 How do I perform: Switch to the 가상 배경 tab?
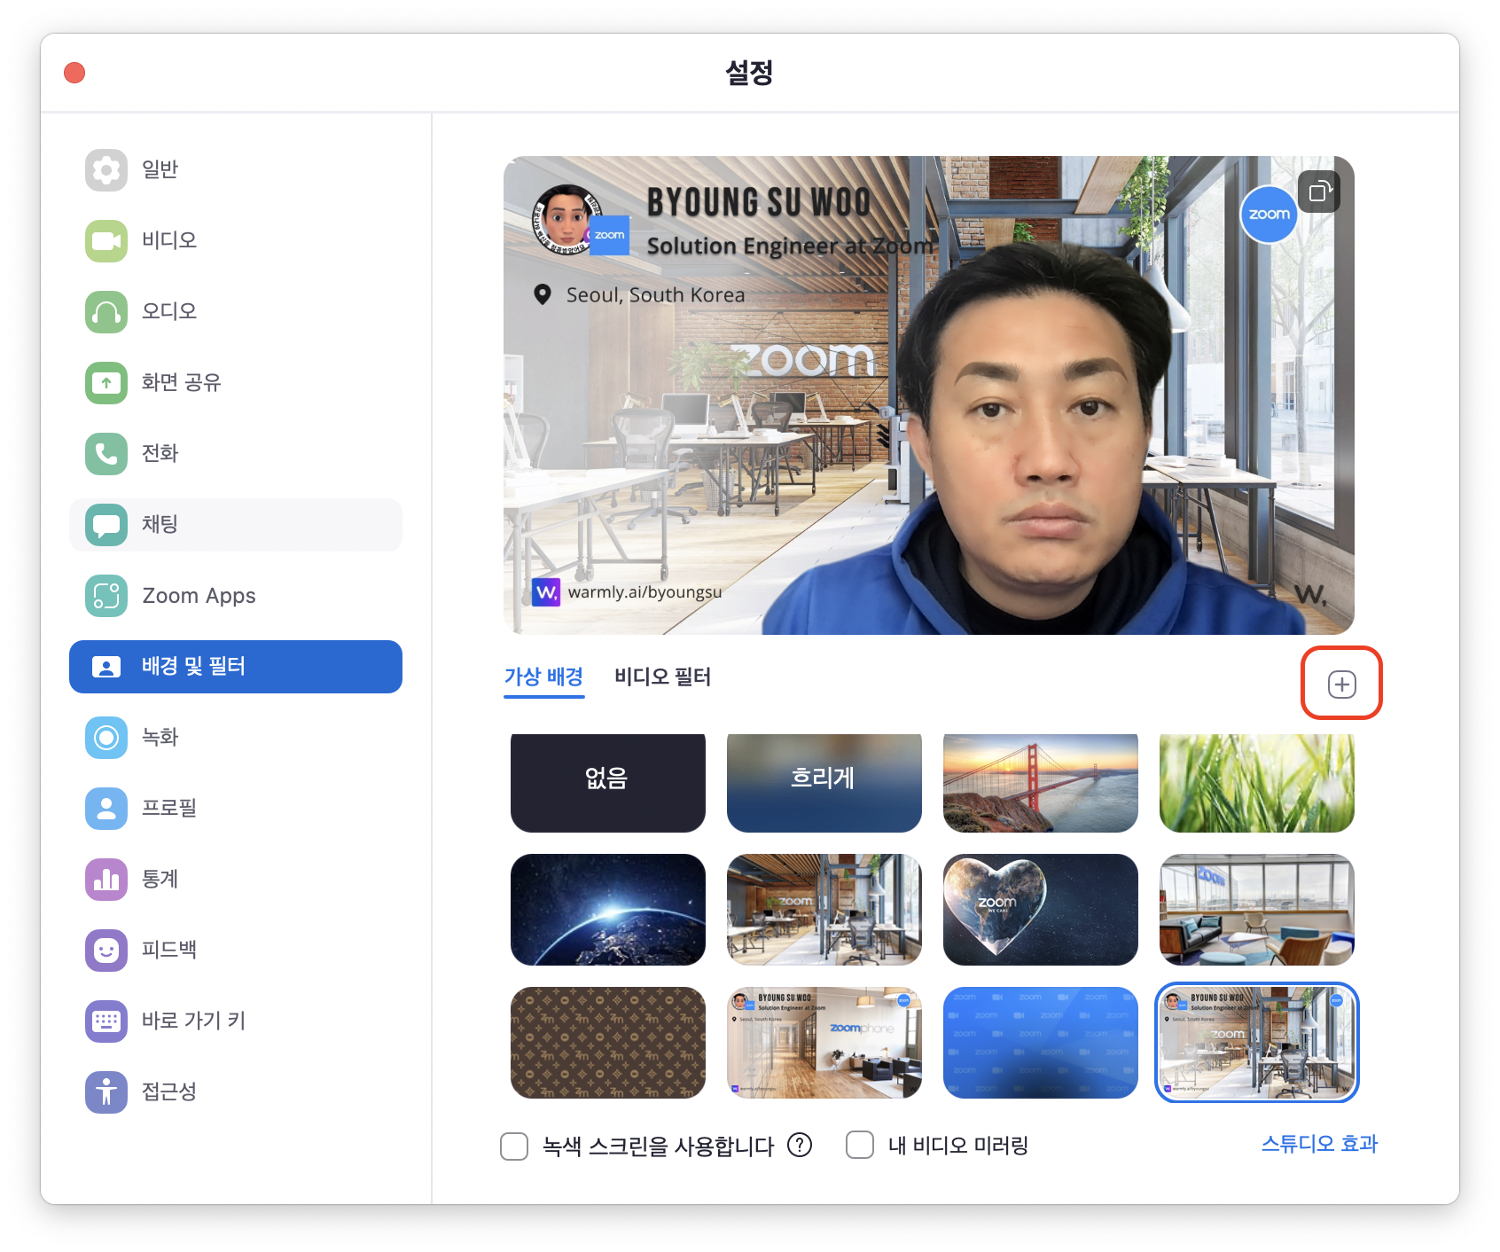[543, 677]
